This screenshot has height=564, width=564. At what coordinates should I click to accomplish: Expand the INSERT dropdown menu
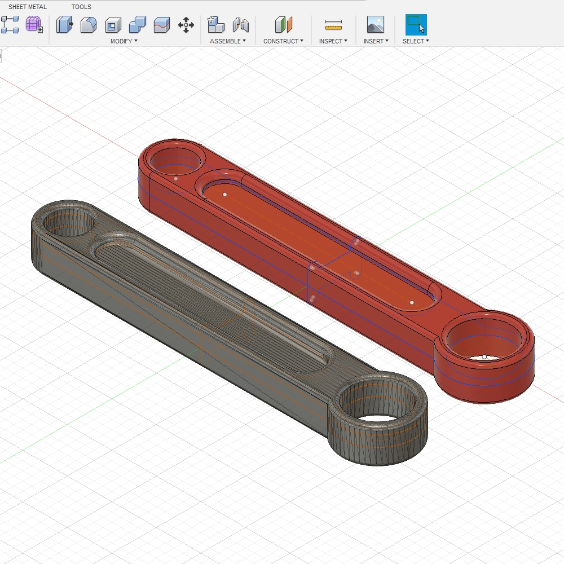[x=376, y=41]
